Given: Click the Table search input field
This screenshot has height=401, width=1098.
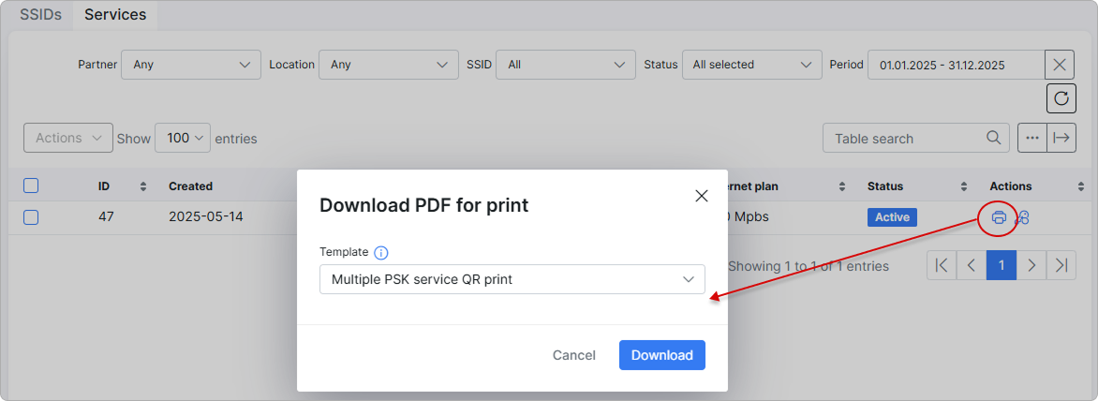Looking at the screenshot, I should (x=916, y=138).
